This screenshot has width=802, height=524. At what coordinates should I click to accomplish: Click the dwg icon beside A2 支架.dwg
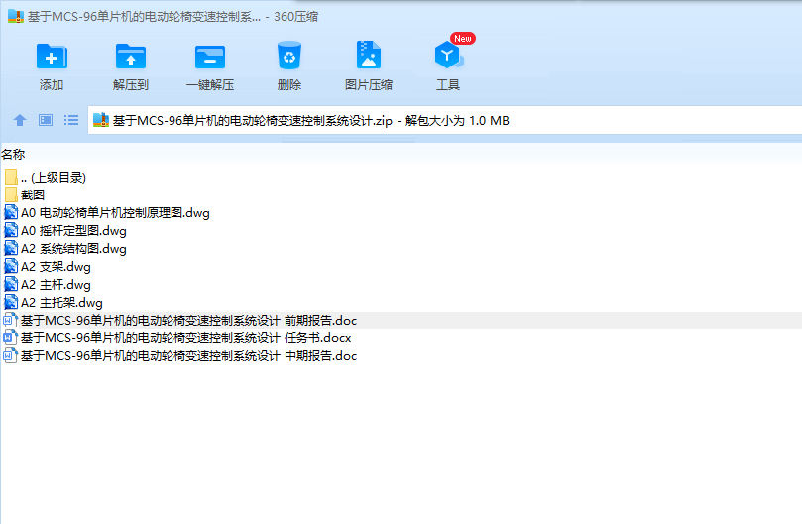tap(11, 266)
